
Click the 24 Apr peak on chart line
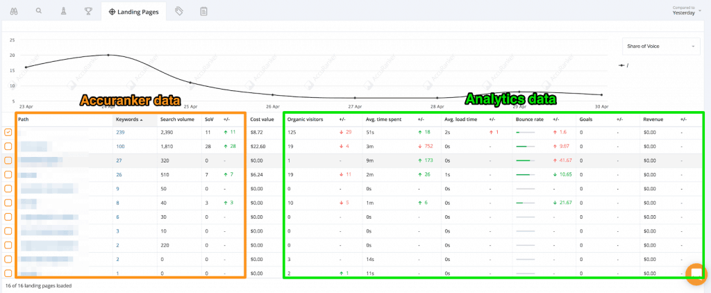[108, 55]
